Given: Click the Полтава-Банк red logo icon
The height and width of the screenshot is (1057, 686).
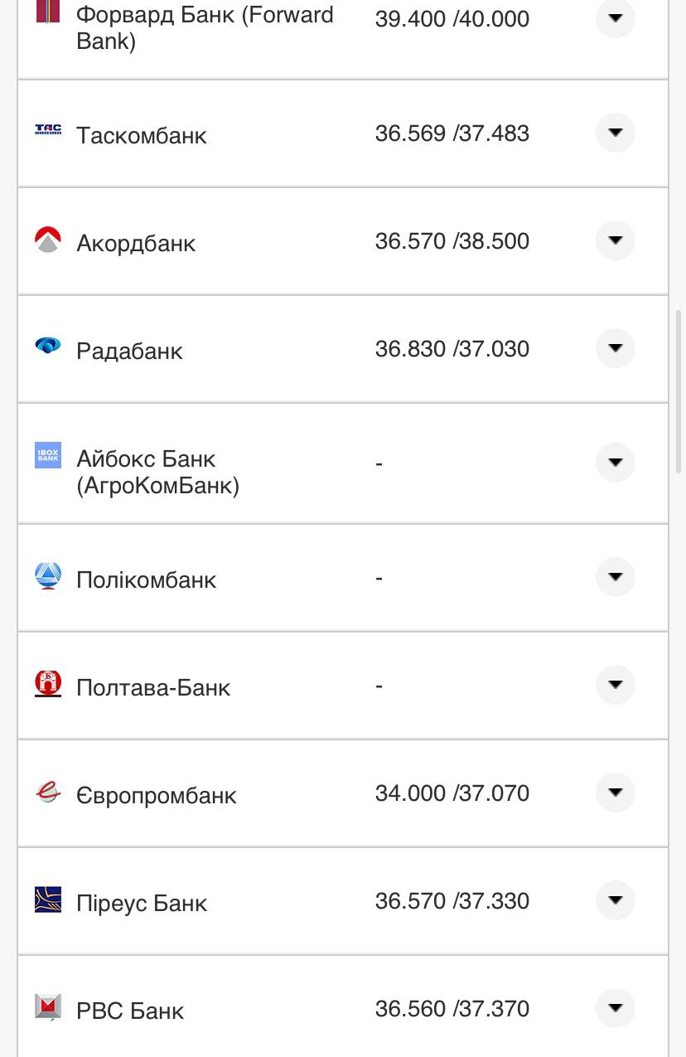Looking at the screenshot, I should tap(48, 683).
